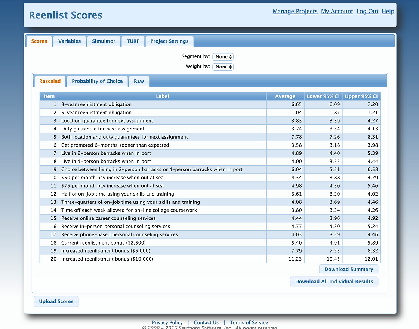This screenshot has height=329, width=419.
Task: Expand the Weight by dropdown
Action: [x=223, y=67]
